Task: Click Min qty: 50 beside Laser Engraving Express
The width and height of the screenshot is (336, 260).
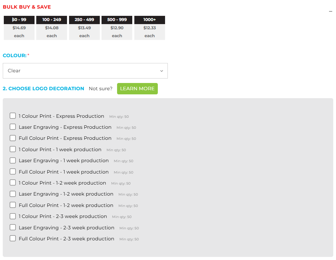Action: pyautogui.click(x=126, y=127)
